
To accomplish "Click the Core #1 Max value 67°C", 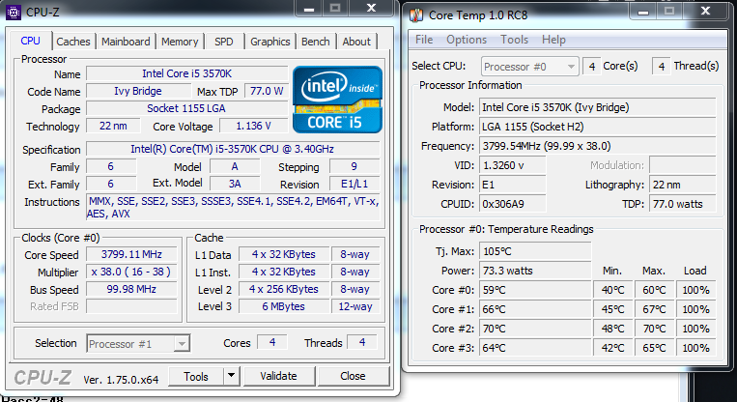I will [654, 309].
